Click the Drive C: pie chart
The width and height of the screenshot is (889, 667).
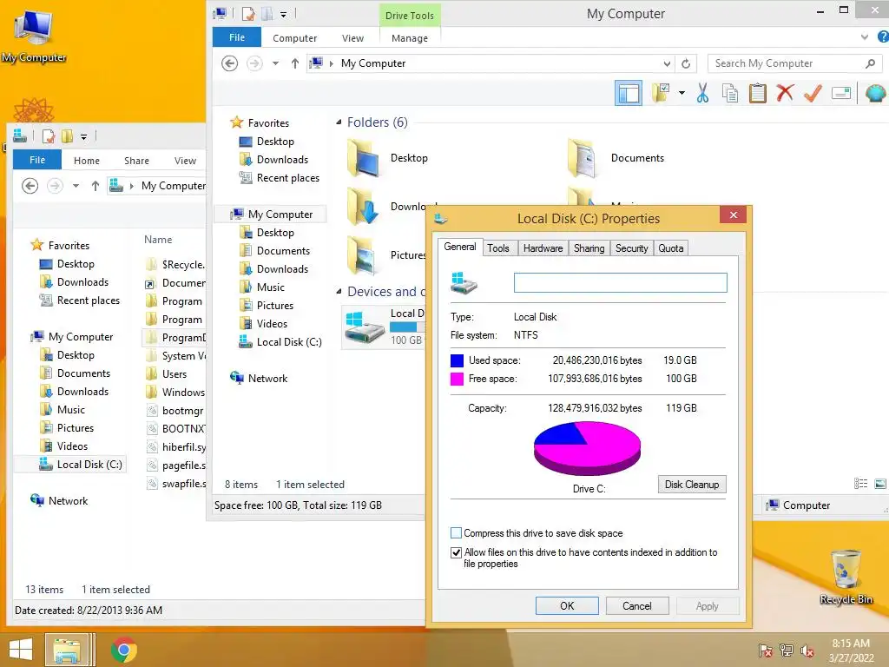588,448
